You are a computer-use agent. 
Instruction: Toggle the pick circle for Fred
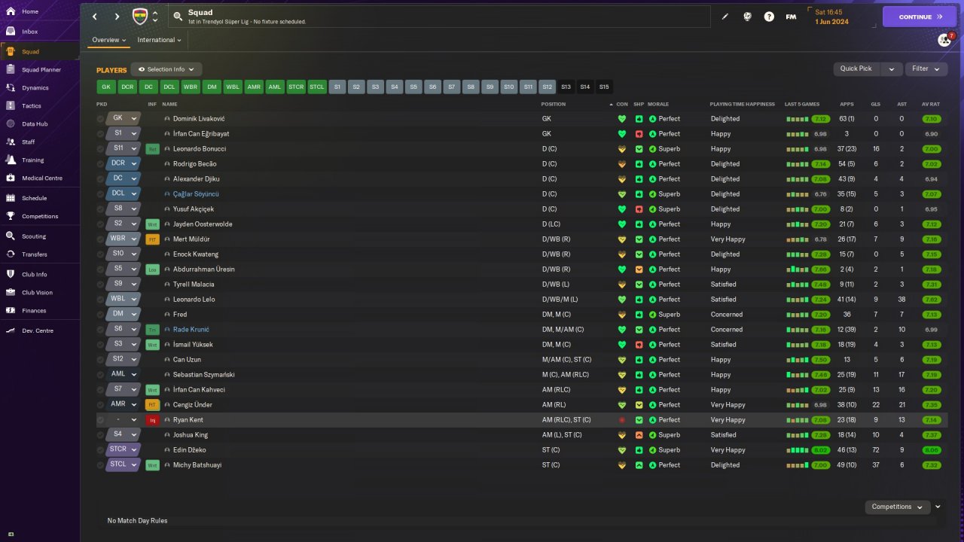[x=100, y=315]
